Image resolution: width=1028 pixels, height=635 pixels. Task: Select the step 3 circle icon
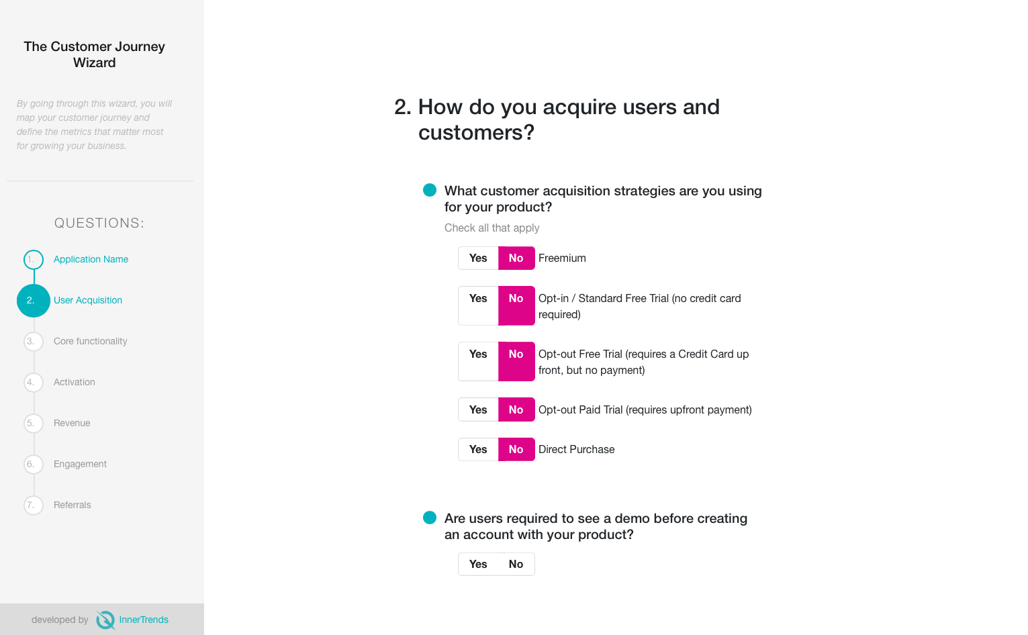point(33,342)
